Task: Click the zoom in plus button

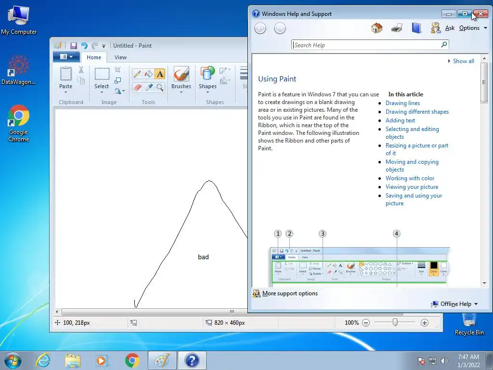Action: click(x=425, y=322)
